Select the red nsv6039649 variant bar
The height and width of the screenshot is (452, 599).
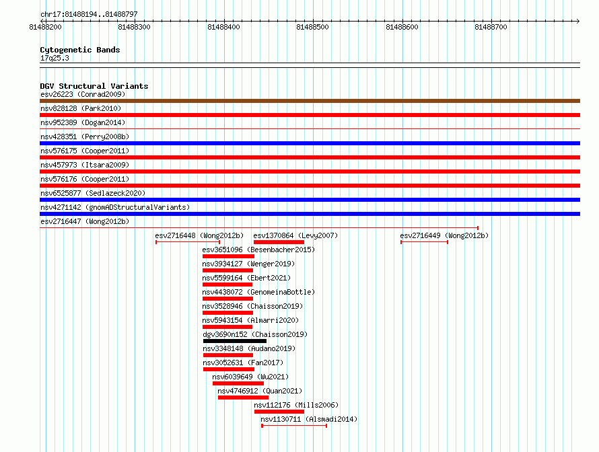point(238,383)
